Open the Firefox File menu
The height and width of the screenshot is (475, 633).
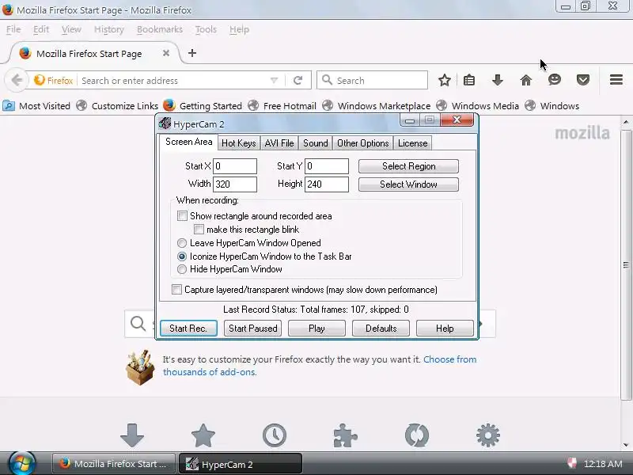[x=13, y=29]
